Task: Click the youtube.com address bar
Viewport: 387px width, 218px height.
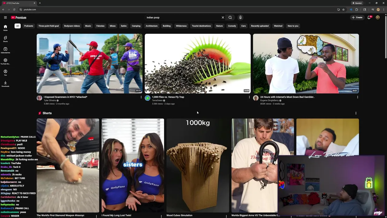Action: pos(177,10)
